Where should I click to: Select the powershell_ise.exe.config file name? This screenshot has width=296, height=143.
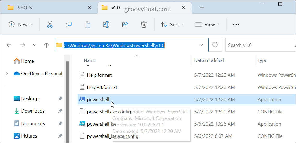(113, 136)
